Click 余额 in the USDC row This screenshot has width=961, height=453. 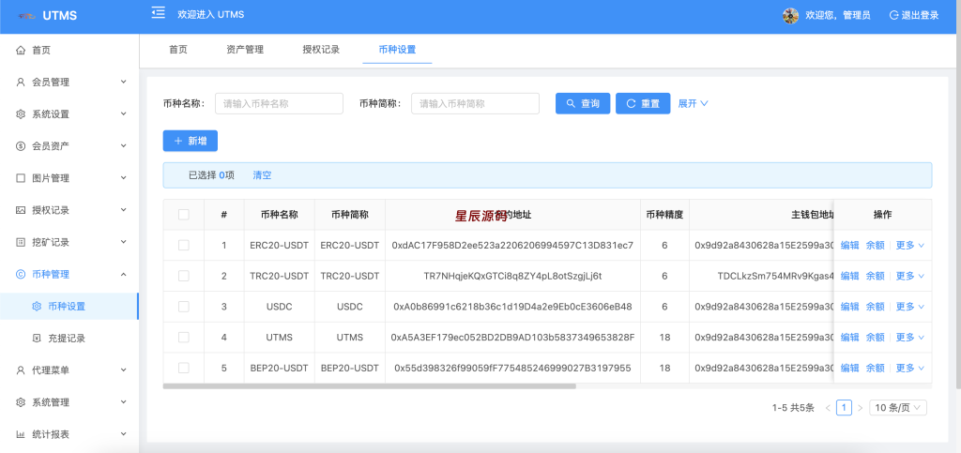point(876,306)
